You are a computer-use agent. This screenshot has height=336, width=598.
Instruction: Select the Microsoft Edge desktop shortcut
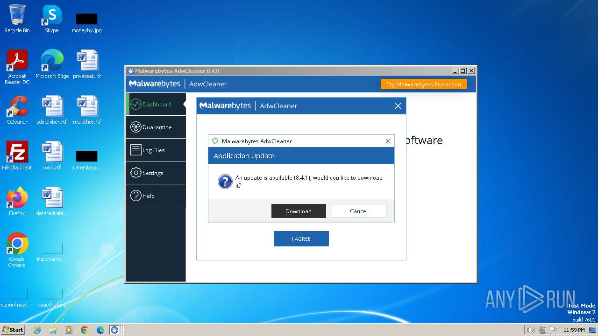[x=52, y=64]
